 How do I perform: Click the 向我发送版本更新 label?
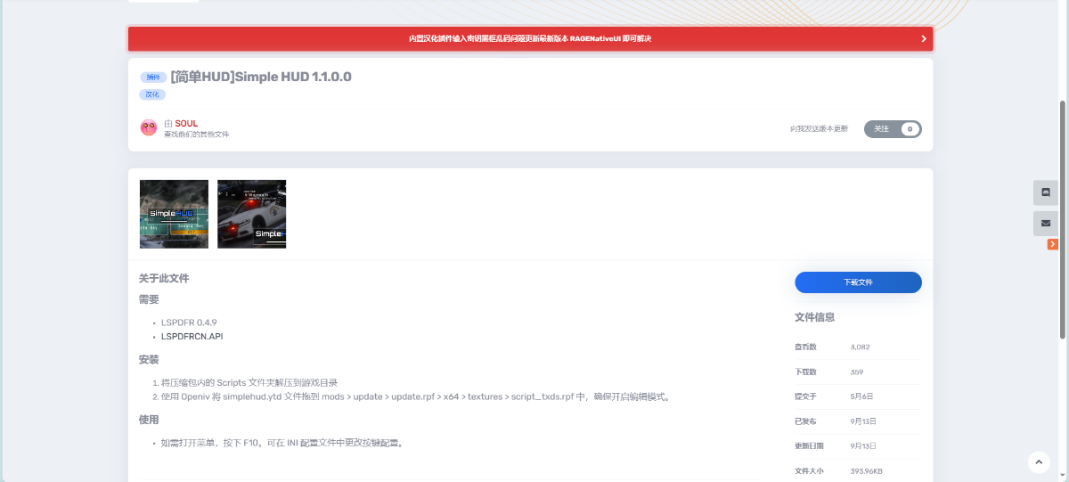(819, 129)
